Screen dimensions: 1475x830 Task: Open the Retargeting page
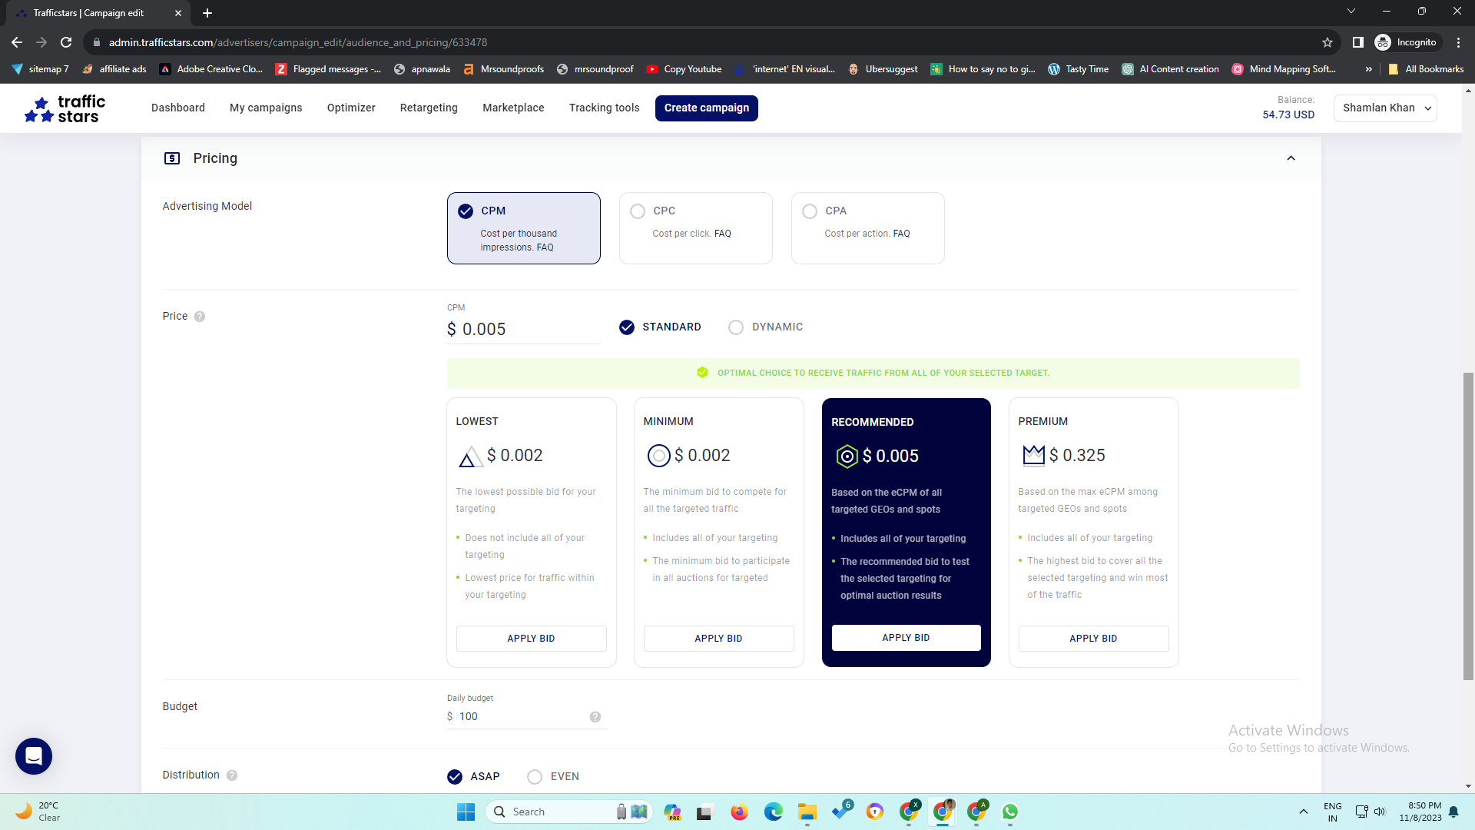(429, 108)
